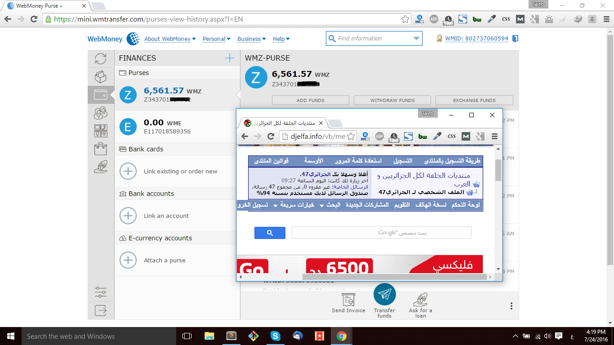This screenshot has width=614, height=345.
Task: Select the wallet Finances sidebar icon
Action: (x=101, y=95)
